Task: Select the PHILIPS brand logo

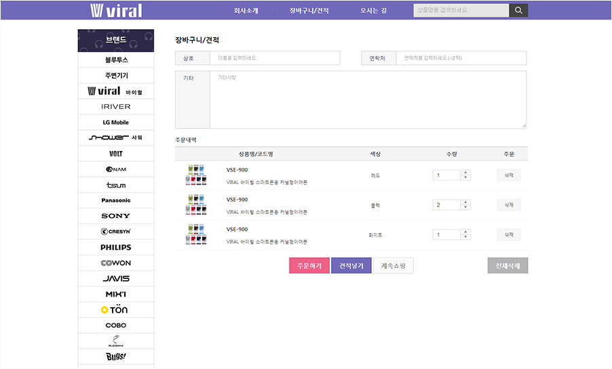Action: [116, 247]
